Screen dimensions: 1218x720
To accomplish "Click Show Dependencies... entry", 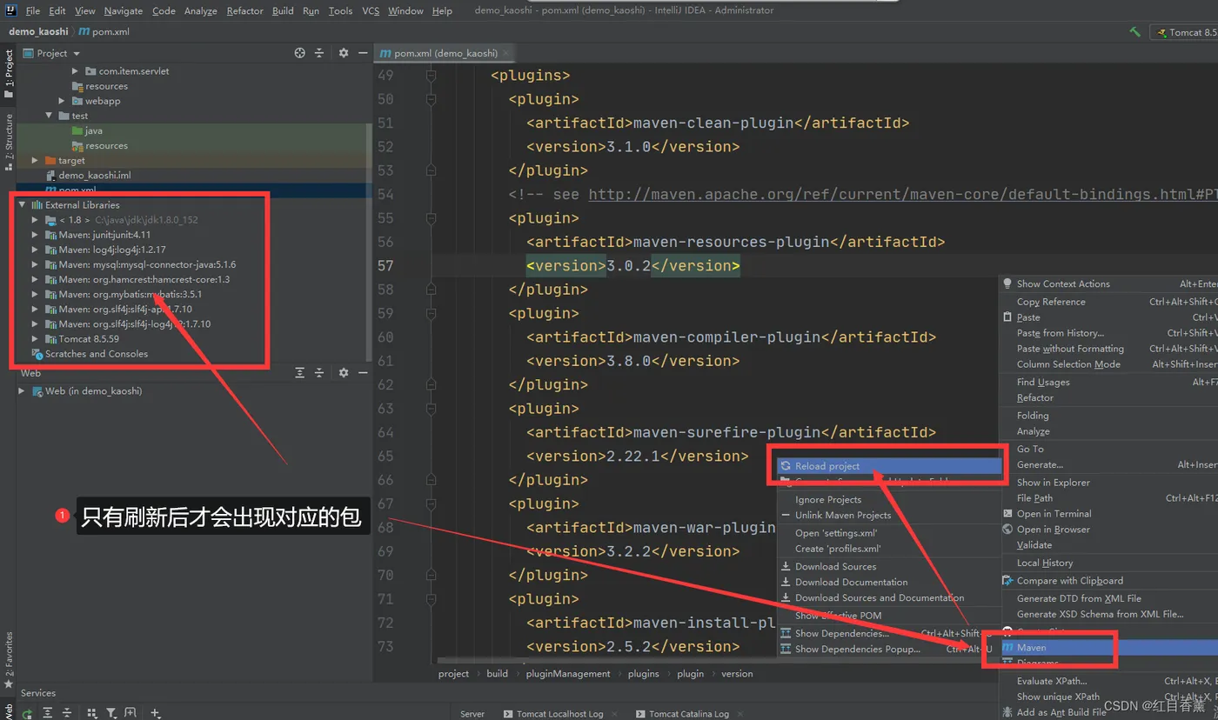I will coord(841,633).
